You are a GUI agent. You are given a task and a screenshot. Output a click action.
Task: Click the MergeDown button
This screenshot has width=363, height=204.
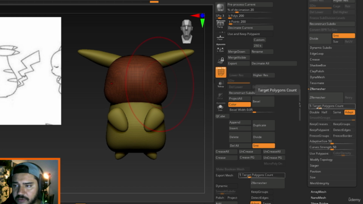(238, 52)
